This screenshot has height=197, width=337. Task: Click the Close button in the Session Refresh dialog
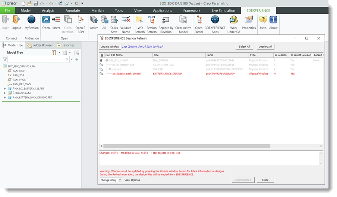pyautogui.click(x=265, y=180)
